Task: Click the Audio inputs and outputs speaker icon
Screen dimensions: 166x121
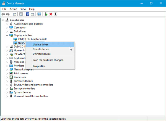Action: pos(11,24)
